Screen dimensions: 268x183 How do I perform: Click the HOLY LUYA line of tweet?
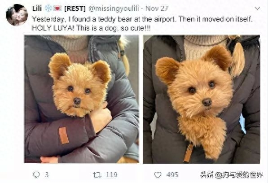pyautogui.click(x=91, y=28)
